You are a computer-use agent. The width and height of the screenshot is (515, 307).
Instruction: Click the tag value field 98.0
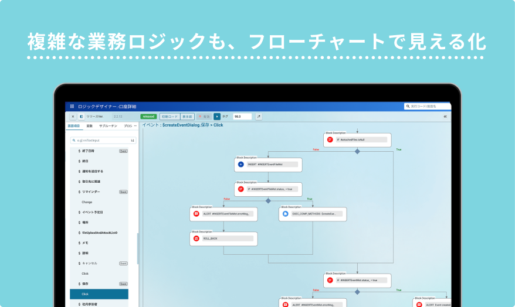242,117
